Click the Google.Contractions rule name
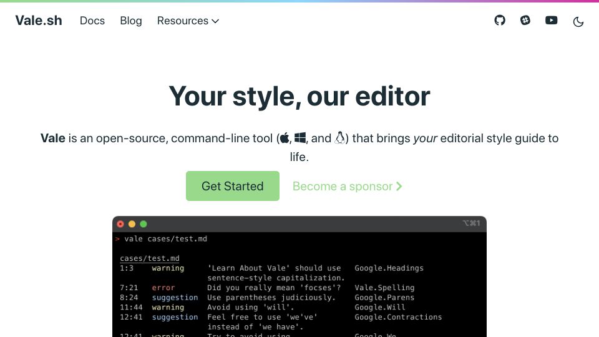The image size is (599, 337). coord(398,317)
